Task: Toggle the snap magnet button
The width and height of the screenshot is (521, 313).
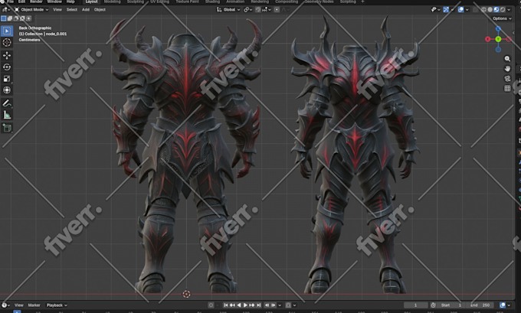Action: [258, 10]
